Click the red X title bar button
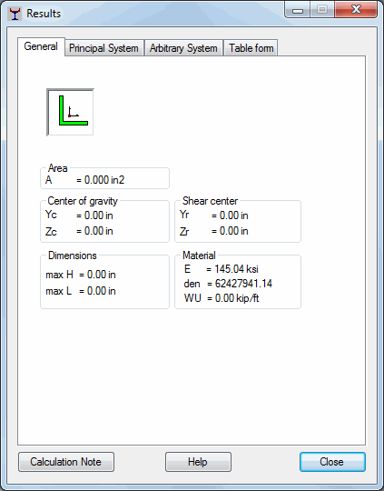This screenshot has width=384, height=491. click(x=356, y=10)
